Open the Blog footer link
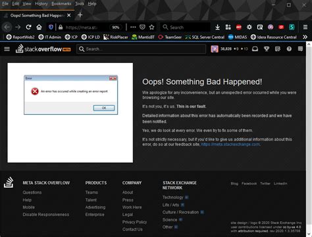 234,183
